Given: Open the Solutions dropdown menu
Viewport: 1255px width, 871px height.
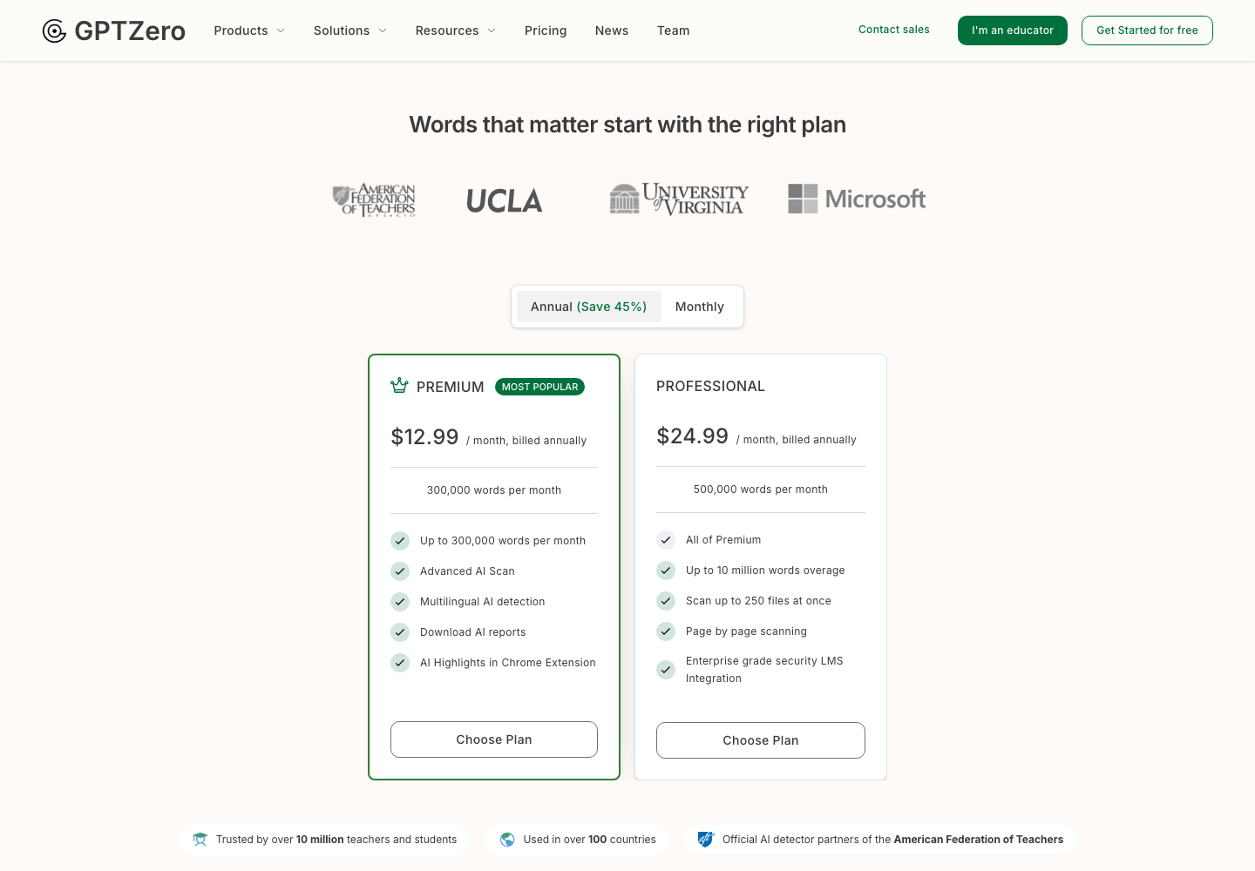Looking at the screenshot, I should coord(350,30).
